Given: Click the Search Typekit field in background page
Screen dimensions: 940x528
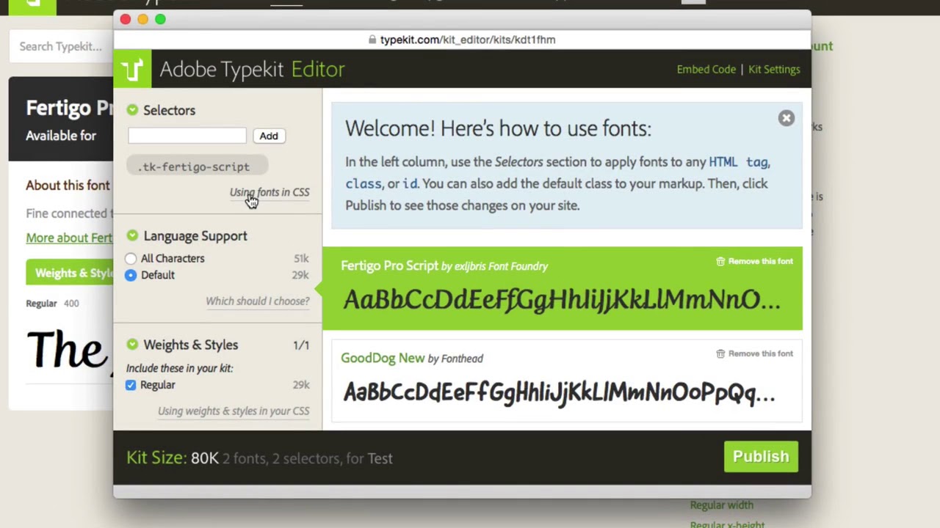Looking at the screenshot, I should click(62, 46).
